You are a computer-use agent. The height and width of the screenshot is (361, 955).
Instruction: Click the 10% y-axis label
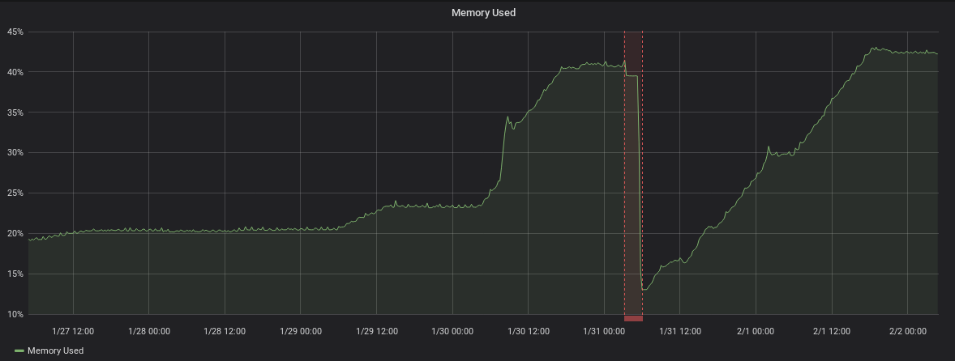coord(15,314)
